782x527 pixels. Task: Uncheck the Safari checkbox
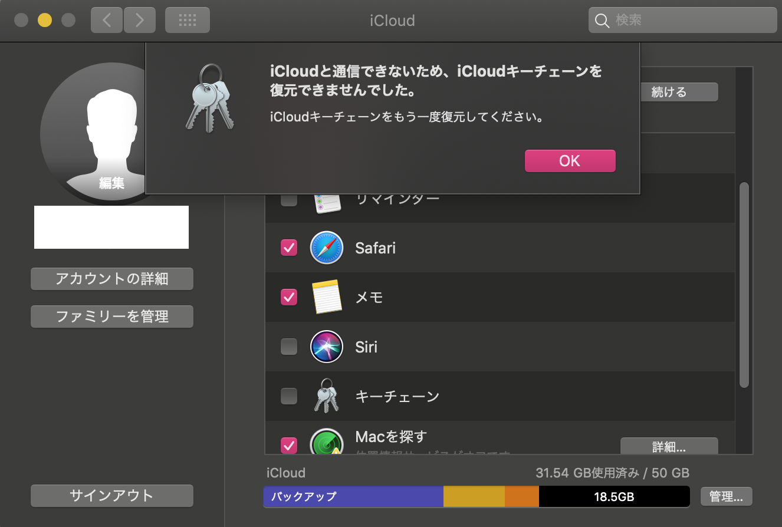coord(289,248)
